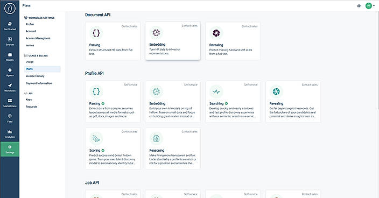Open Payment Information page
The image size is (379, 198).
39,83
